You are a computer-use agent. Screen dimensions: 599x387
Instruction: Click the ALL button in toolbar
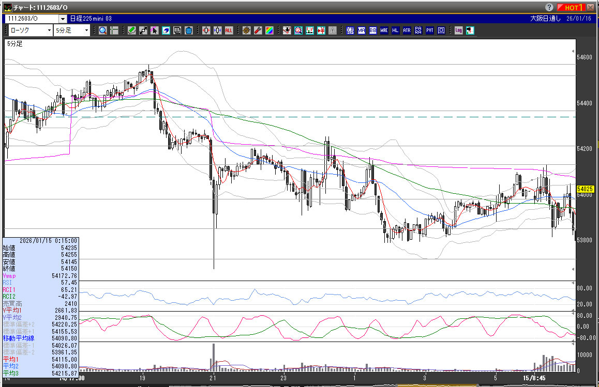point(229,30)
